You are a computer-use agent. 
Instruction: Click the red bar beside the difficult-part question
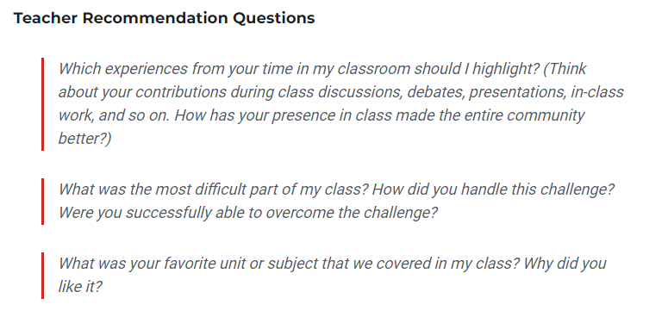click(42, 202)
